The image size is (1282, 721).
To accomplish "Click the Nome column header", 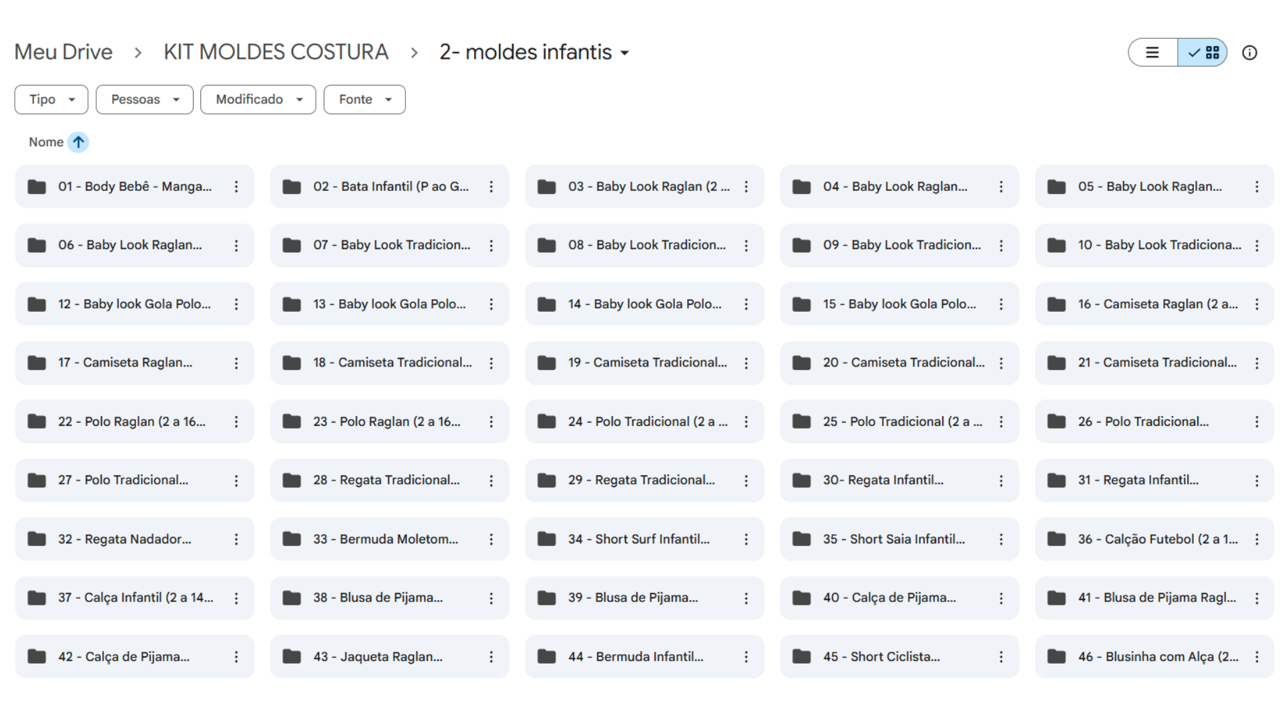I will tap(46, 142).
